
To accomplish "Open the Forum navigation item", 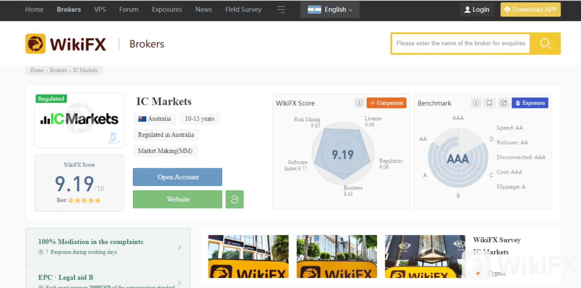I will (129, 9).
